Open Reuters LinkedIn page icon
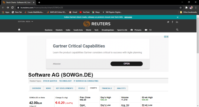199x107 pixels. [177, 22]
